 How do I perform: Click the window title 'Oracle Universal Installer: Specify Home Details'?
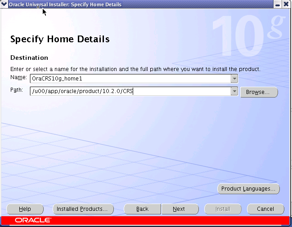coord(65,4)
